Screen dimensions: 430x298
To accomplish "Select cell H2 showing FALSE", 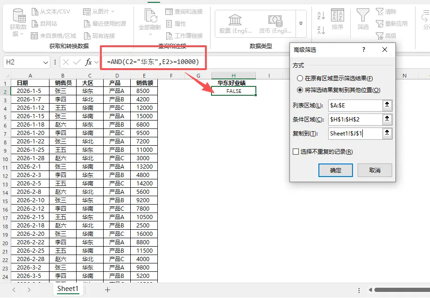I will pos(233,91).
